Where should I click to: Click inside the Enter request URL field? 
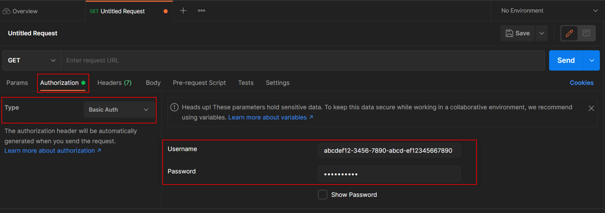[302, 60]
